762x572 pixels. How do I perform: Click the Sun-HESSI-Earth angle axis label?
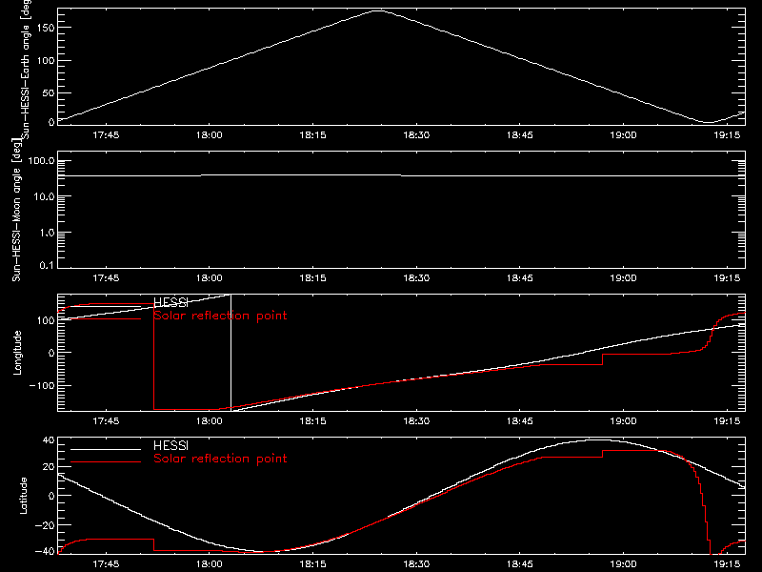coord(26,70)
